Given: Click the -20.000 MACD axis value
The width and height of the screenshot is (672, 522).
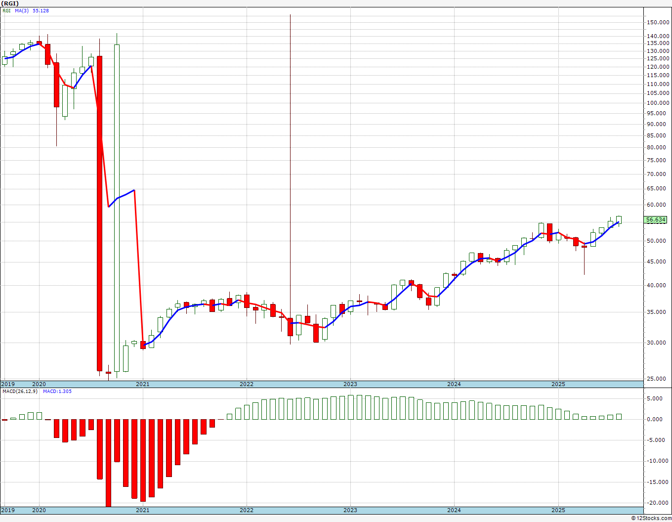Looking at the screenshot, I should tap(658, 503).
